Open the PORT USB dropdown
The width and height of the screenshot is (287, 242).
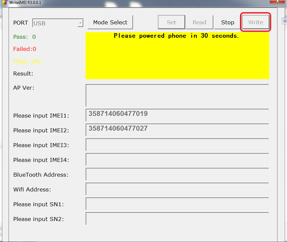pyautogui.click(x=58, y=23)
